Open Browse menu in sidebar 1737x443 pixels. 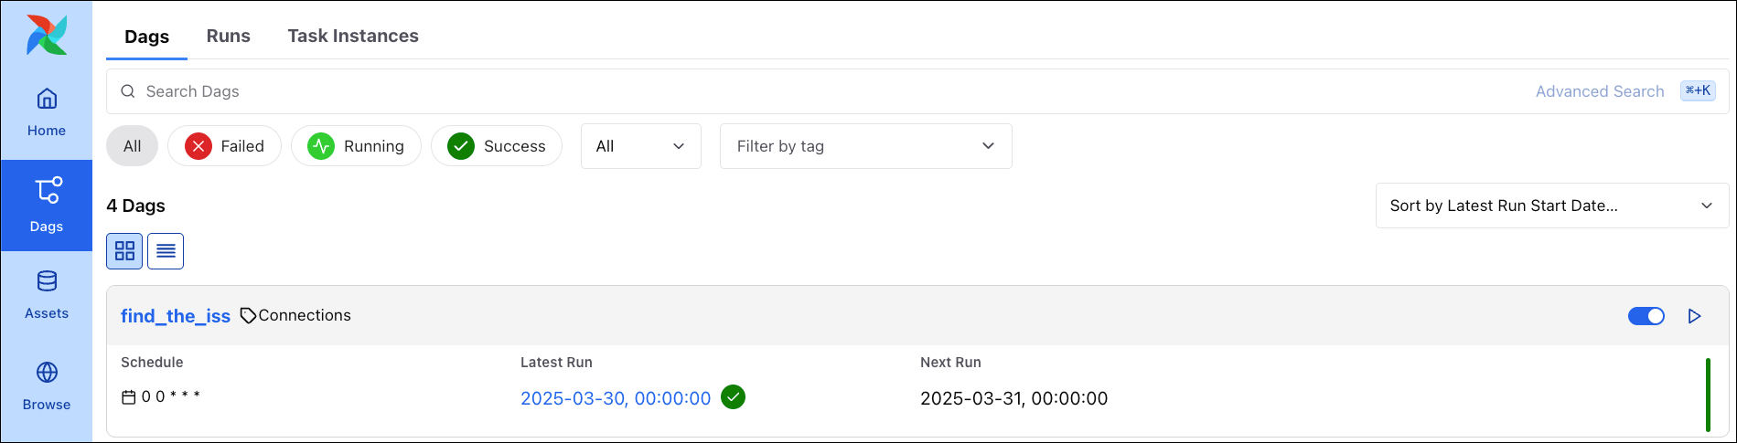tap(47, 385)
